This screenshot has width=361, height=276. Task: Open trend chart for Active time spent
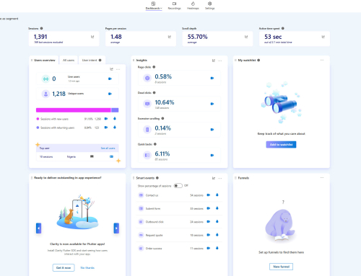point(323,37)
